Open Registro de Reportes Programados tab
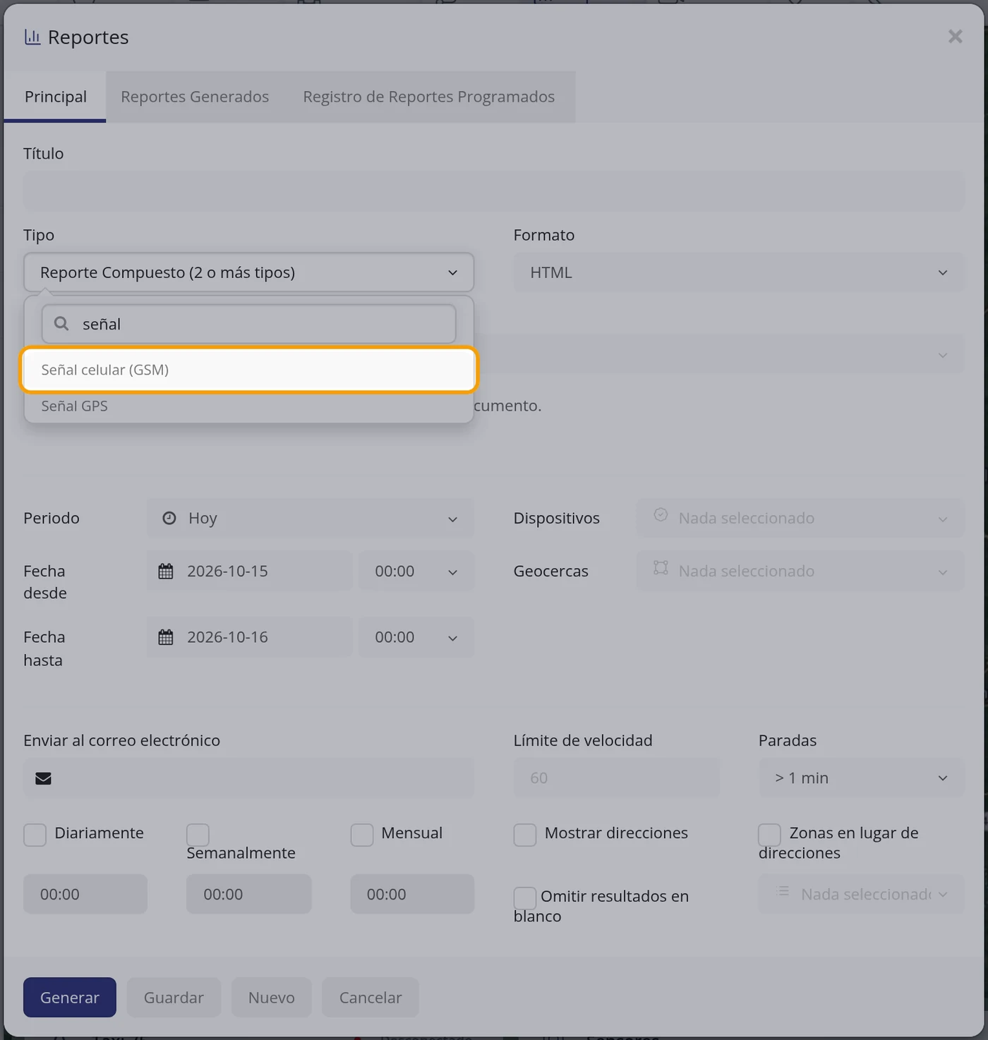Viewport: 988px width, 1040px height. click(429, 97)
